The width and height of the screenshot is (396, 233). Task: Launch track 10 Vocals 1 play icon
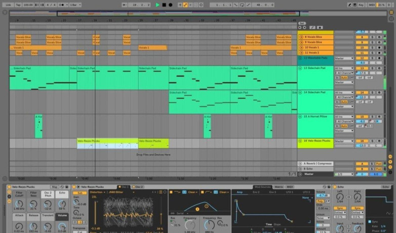coord(301,48)
